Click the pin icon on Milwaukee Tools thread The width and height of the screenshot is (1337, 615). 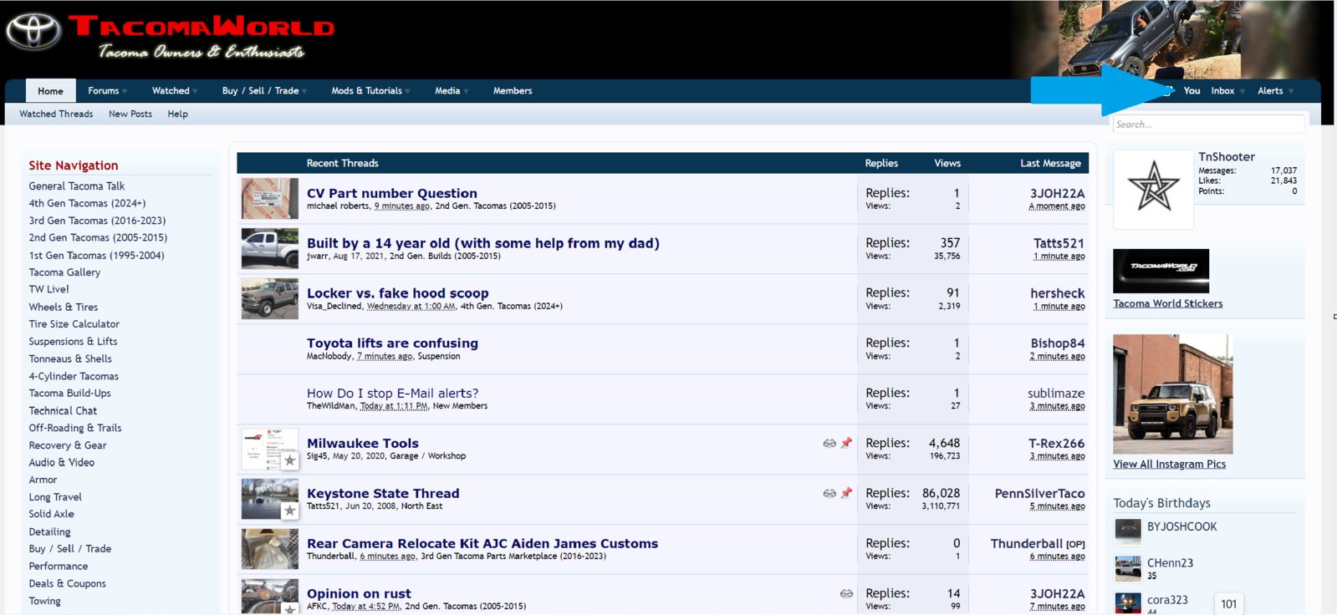click(x=846, y=444)
